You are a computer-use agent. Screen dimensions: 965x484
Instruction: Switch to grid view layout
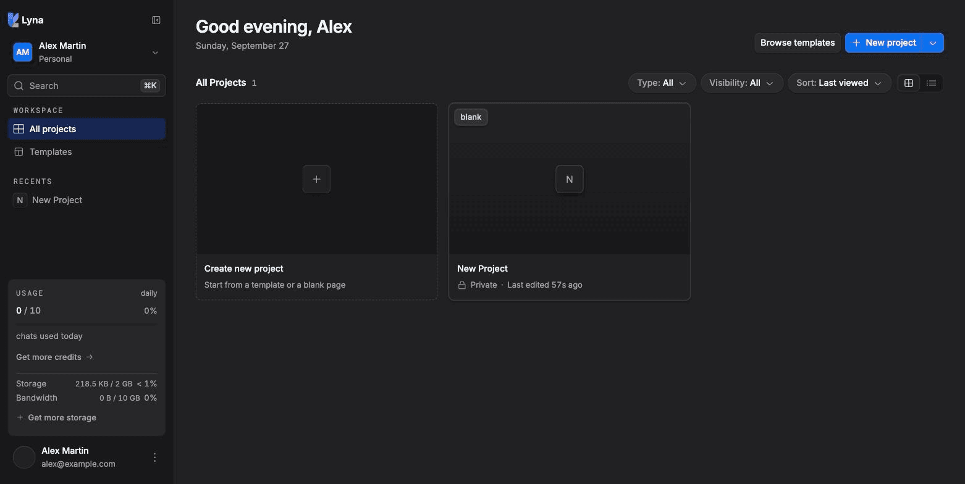pos(908,83)
